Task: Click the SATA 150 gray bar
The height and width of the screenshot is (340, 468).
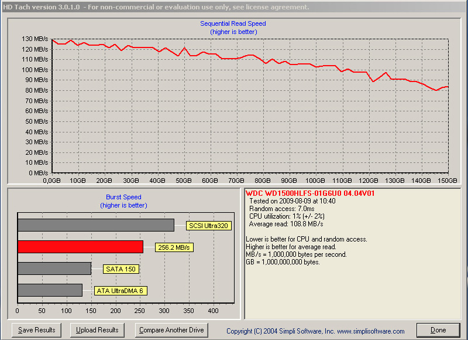Action: [54, 268]
